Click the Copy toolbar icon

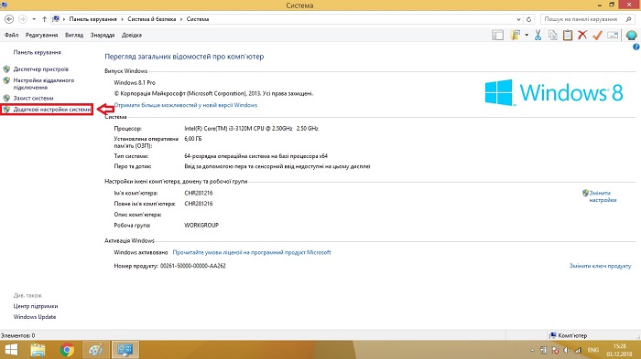coord(553,35)
